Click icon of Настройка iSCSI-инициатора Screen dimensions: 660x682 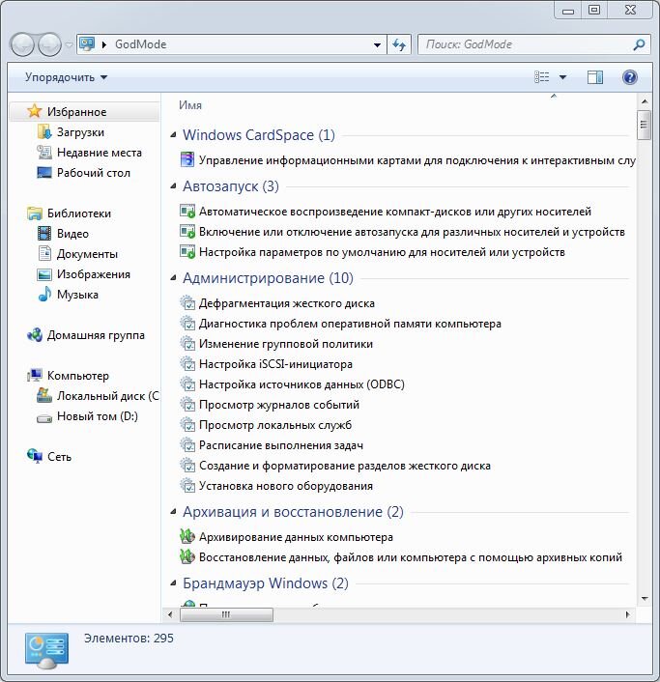(x=187, y=364)
